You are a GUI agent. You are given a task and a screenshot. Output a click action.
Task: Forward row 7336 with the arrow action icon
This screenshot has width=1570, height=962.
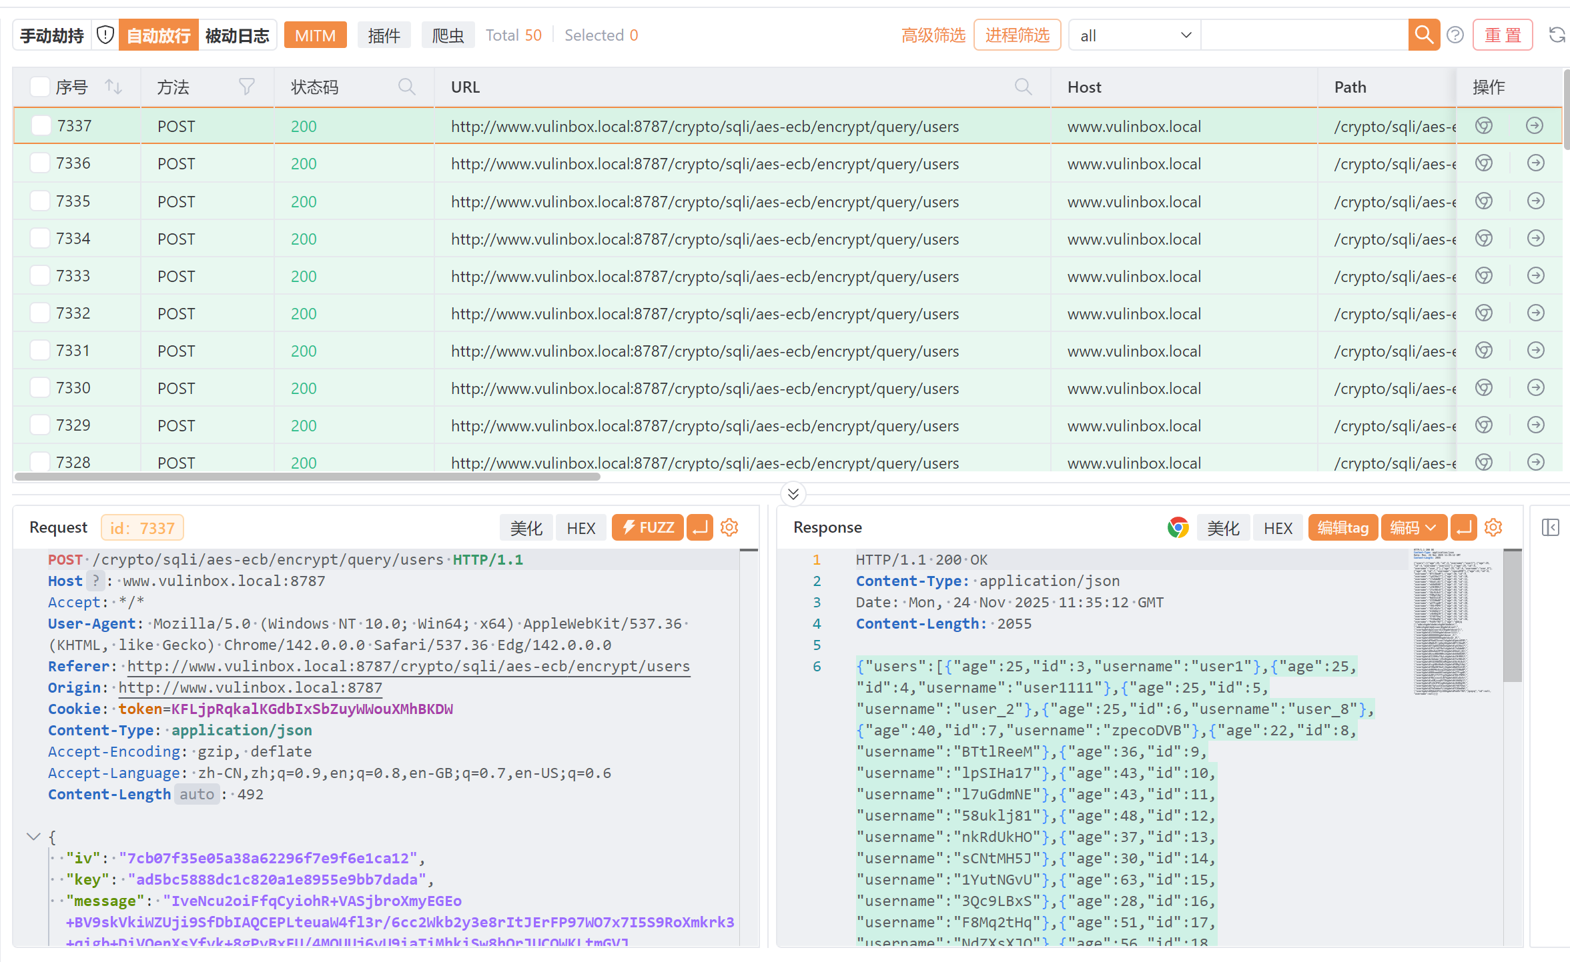click(x=1535, y=163)
